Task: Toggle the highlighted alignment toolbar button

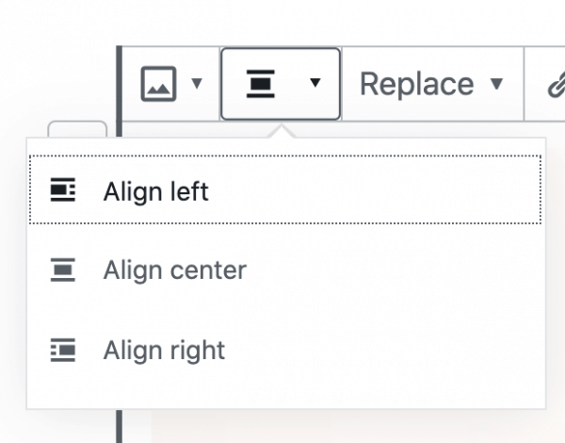Action: pyautogui.click(x=281, y=84)
